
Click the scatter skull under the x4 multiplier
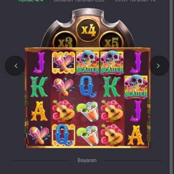click(x=87, y=63)
